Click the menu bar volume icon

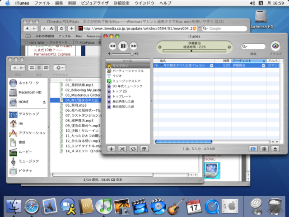point(252,3)
